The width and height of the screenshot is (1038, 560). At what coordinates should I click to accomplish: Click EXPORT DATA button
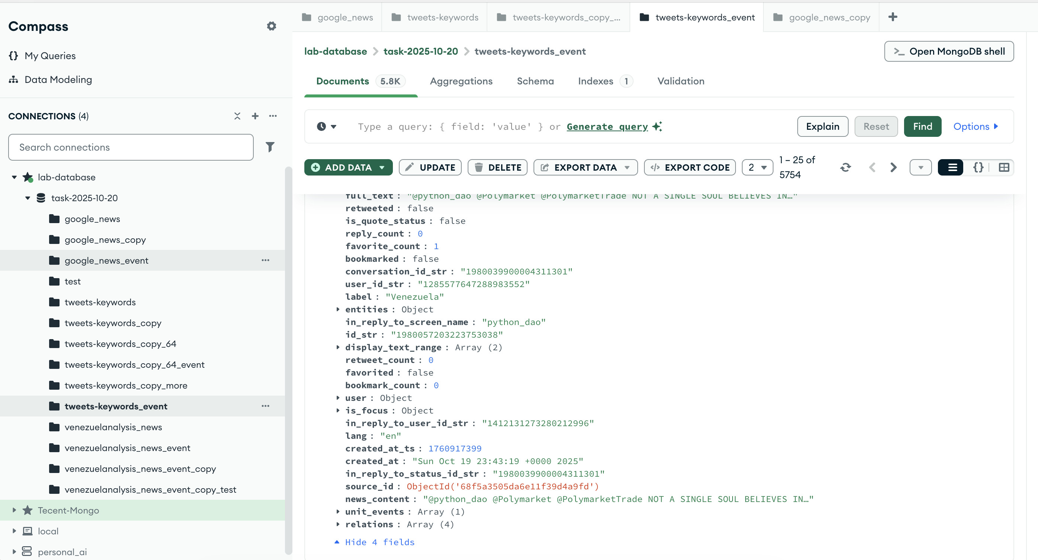click(586, 167)
